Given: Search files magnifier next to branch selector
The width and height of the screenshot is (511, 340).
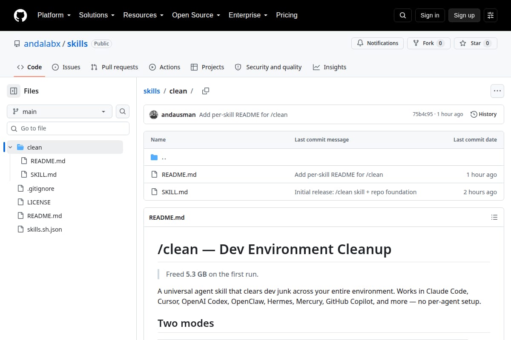Looking at the screenshot, I should click(123, 111).
